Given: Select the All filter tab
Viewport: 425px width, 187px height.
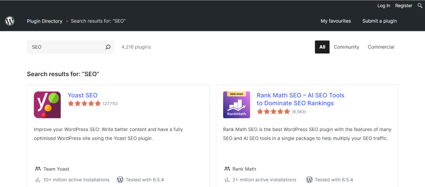Looking at the screenshot, I should pyautogui.click(x=322, y=47).
